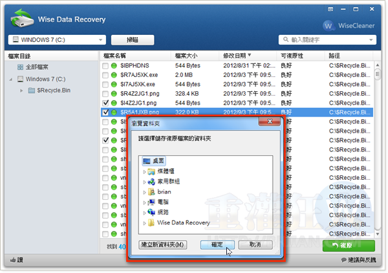Sort by 修改日期 column header
The height and width of the screenshot is (273, 388).
(237, 55)
